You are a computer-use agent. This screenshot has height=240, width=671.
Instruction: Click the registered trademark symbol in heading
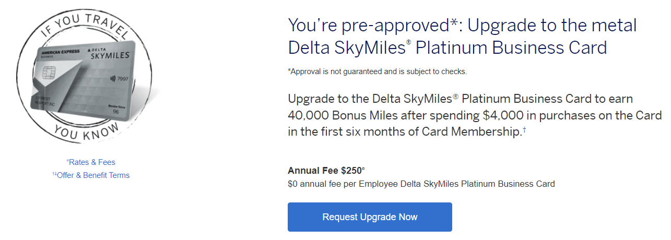tap(409, 43)
